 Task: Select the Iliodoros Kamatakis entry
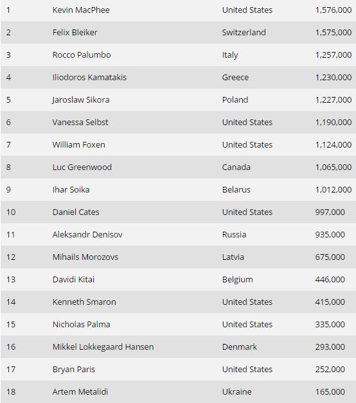89,78
